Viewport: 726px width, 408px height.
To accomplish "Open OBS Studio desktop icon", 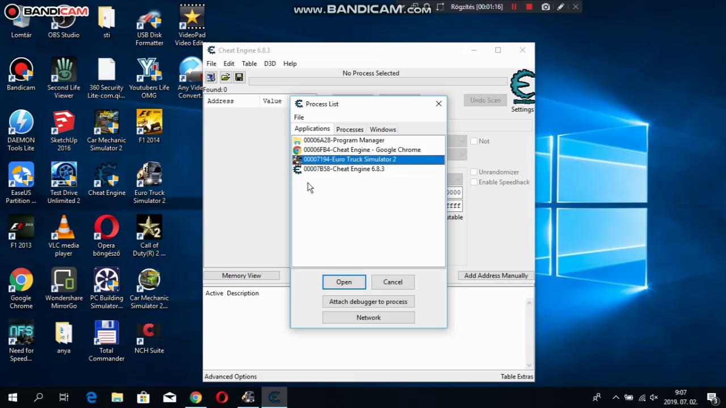I will (64, 23).
